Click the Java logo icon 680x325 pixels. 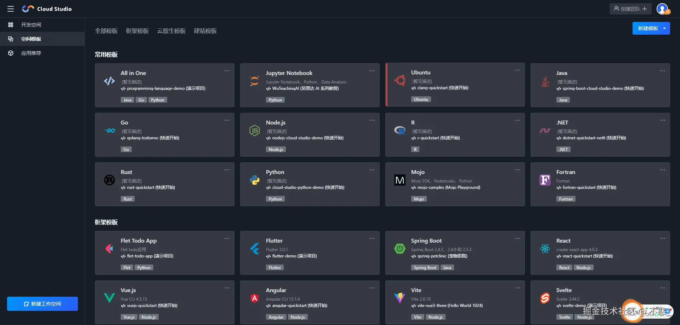(545, 81)
